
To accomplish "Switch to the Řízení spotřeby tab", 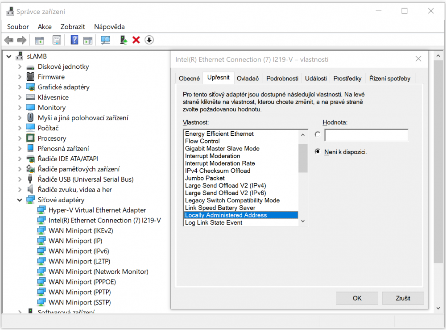I will (x=389, y=78).
